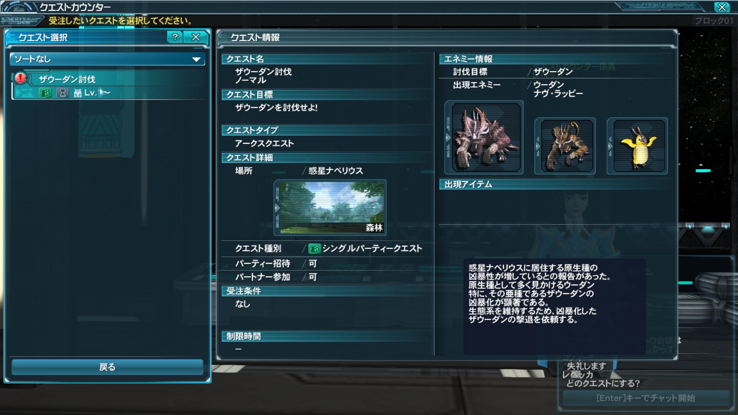Click the hourglass icon in quest row
This screenshot has width=738, height=415.
[63, 93]
